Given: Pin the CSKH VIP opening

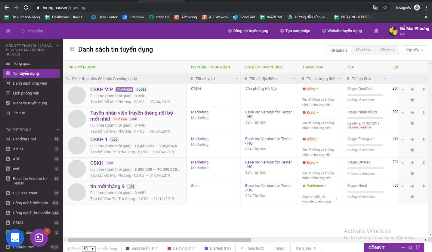Looking at the screenshot, I should tap(424, 89).
